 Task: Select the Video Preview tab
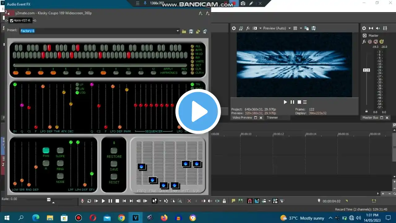(242, 118)
